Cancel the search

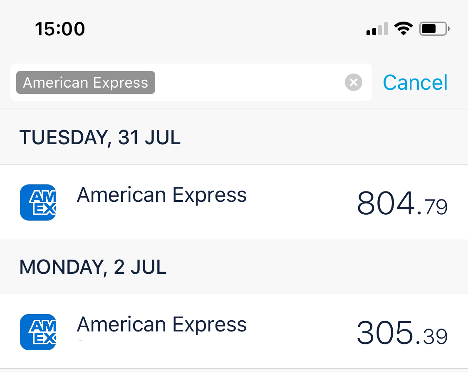tap(415, 82)
